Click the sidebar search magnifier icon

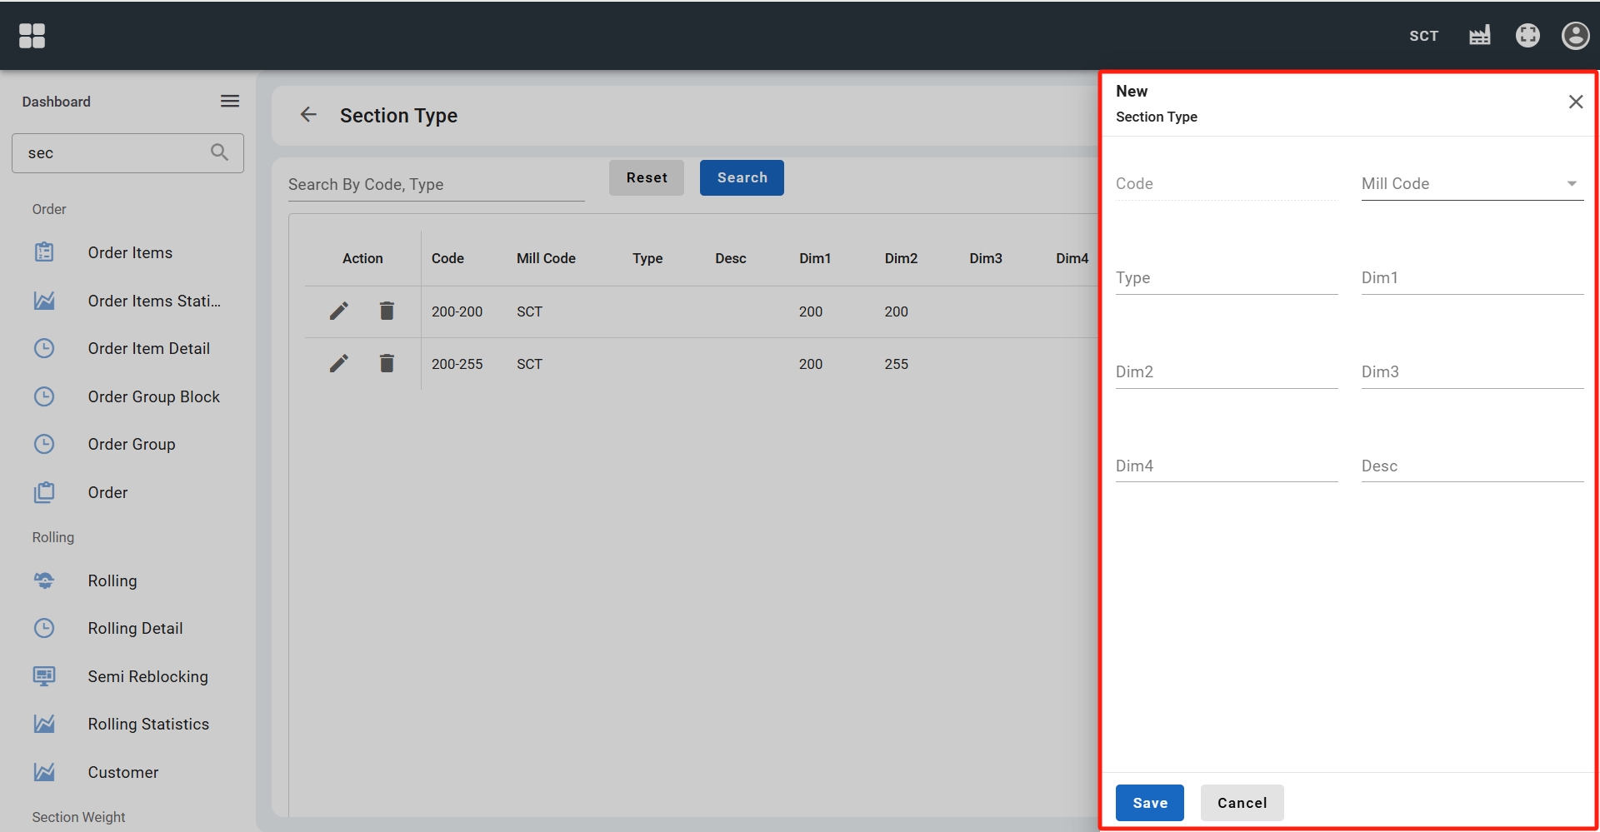(x=219, y=152)
